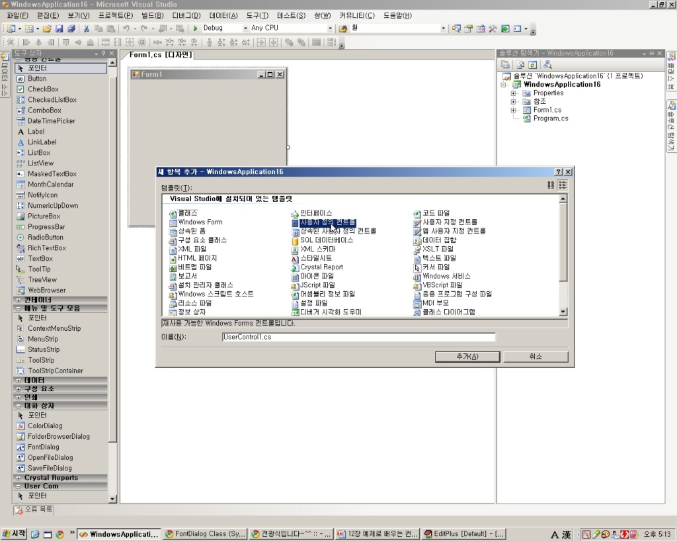Select ColorDialog in the toolbox
Screen dimensions: 677x542
coord(45,426)
